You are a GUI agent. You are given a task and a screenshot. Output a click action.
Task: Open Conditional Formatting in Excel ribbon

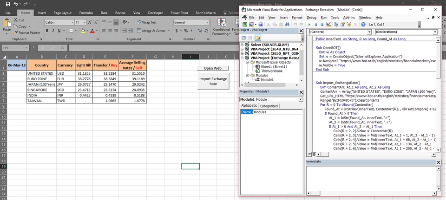(221, 27)
